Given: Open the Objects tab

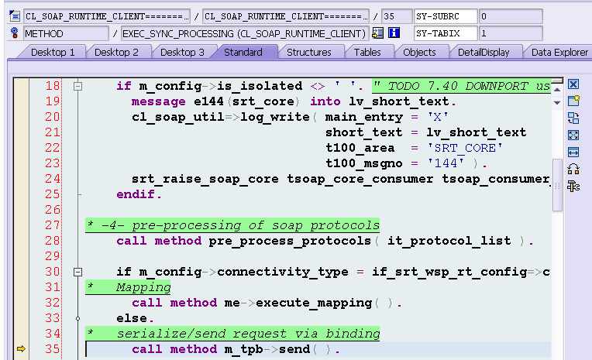Looking at the screenshot, I should click(419, 52).
